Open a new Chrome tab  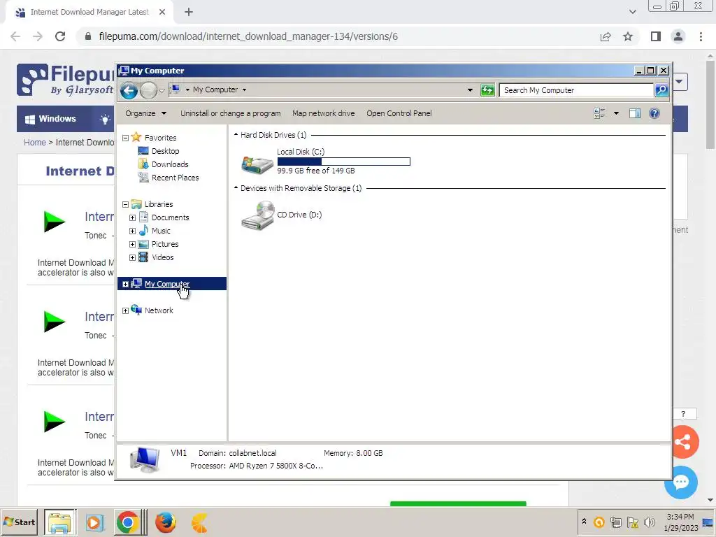point(189,13)
